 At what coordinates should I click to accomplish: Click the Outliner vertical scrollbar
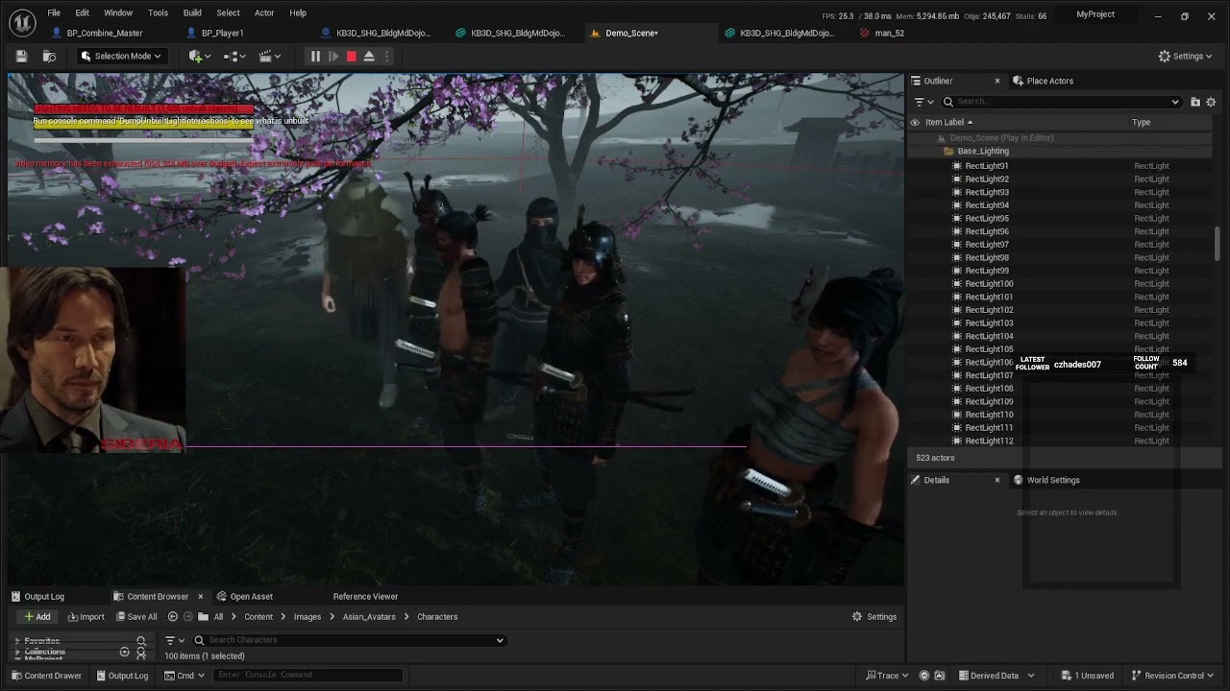pos(1218,243)
